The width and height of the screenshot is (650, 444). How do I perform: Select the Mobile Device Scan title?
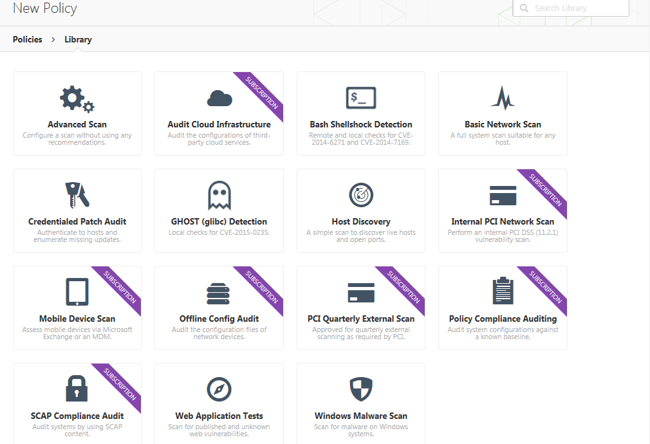click(77, 319)
